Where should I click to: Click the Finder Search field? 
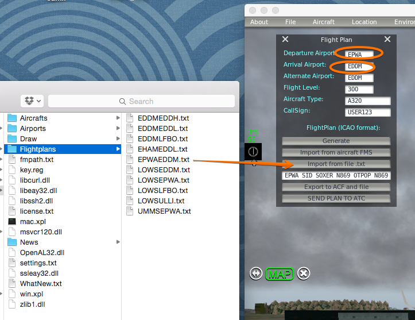(141, 101)
